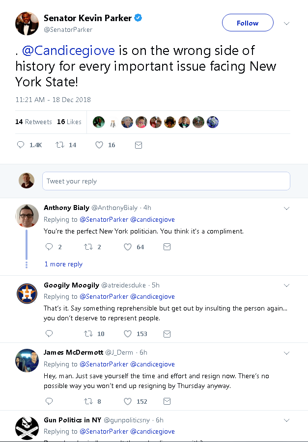Open the caret menu on Gun Politics in NY's reply
The width and height of the screenshot is (308, 442).
(286, 420)
